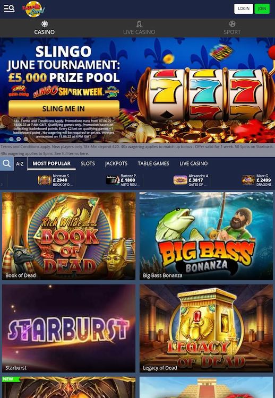Open the Casino section with the chip icon
The height and width of the screenshot is (398, 275).
(45, 28)
